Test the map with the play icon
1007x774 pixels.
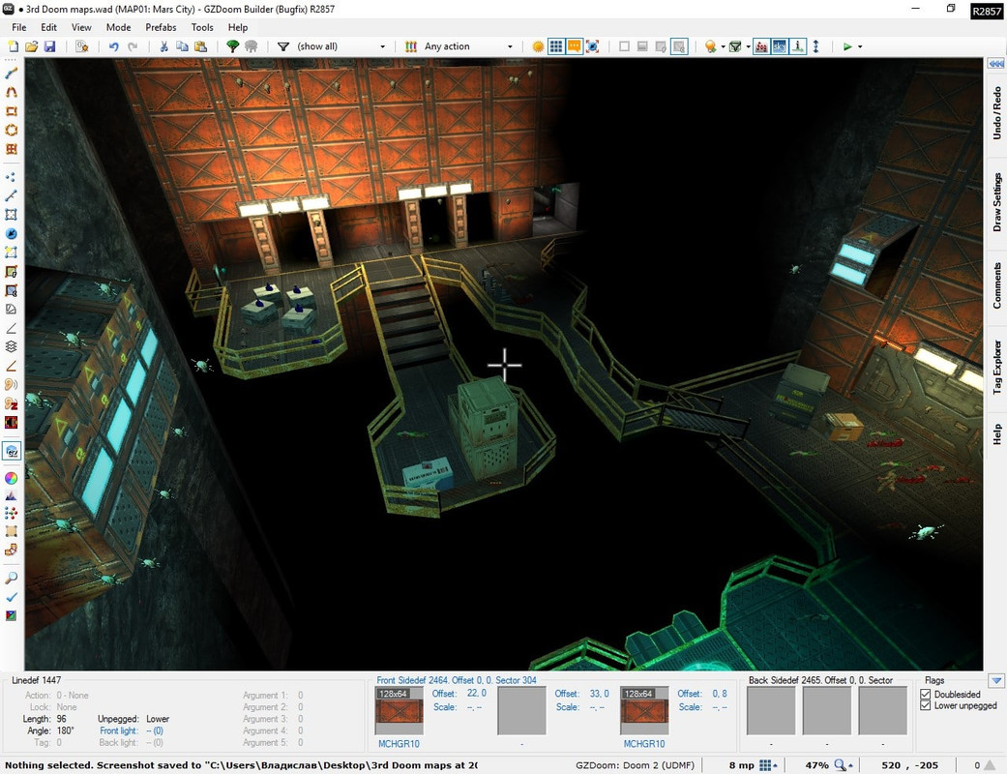[847, 46]
